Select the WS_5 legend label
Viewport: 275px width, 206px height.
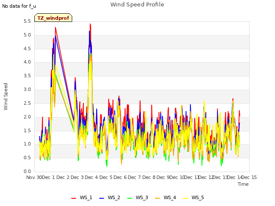198,197
